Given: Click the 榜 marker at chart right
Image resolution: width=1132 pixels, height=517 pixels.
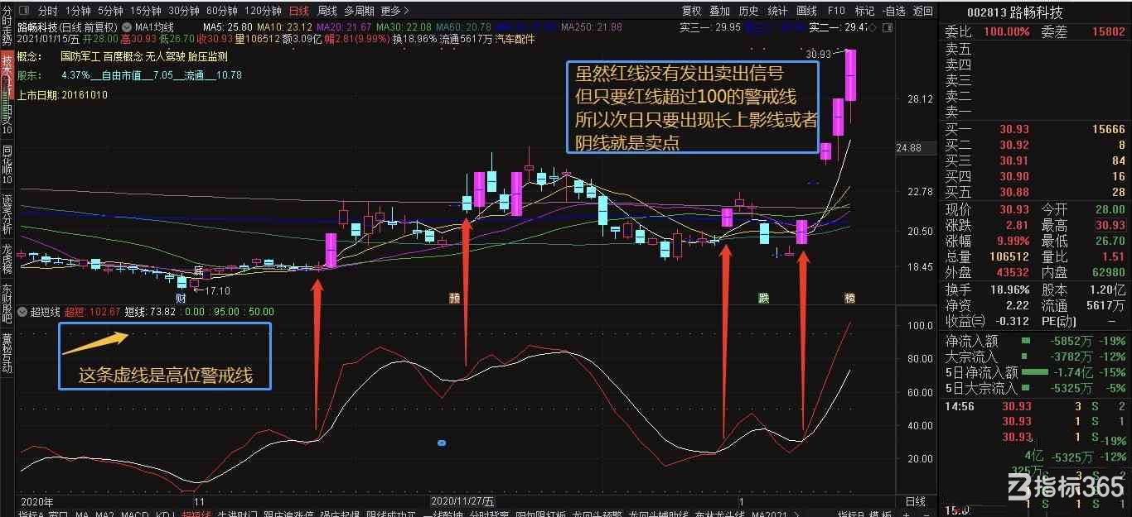Looking at the screenshot, I should tap(849, 297).
